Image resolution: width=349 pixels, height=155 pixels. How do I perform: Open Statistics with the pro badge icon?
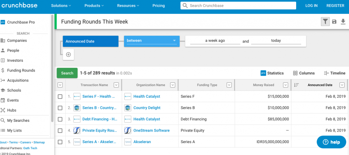[x=263, y=73]
